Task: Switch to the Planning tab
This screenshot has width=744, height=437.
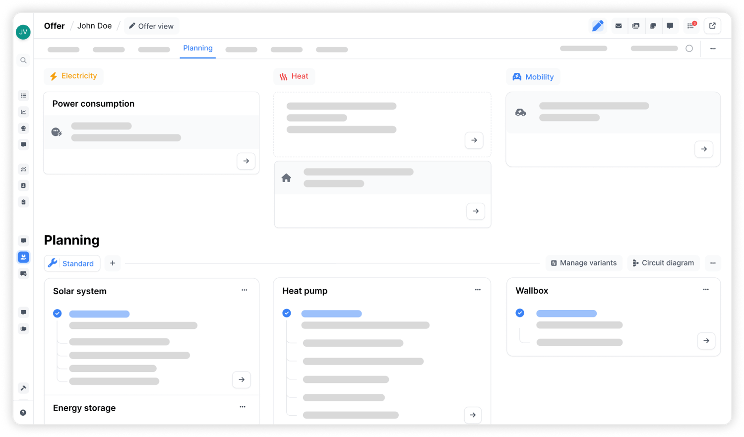Action: tap(198, 48)
